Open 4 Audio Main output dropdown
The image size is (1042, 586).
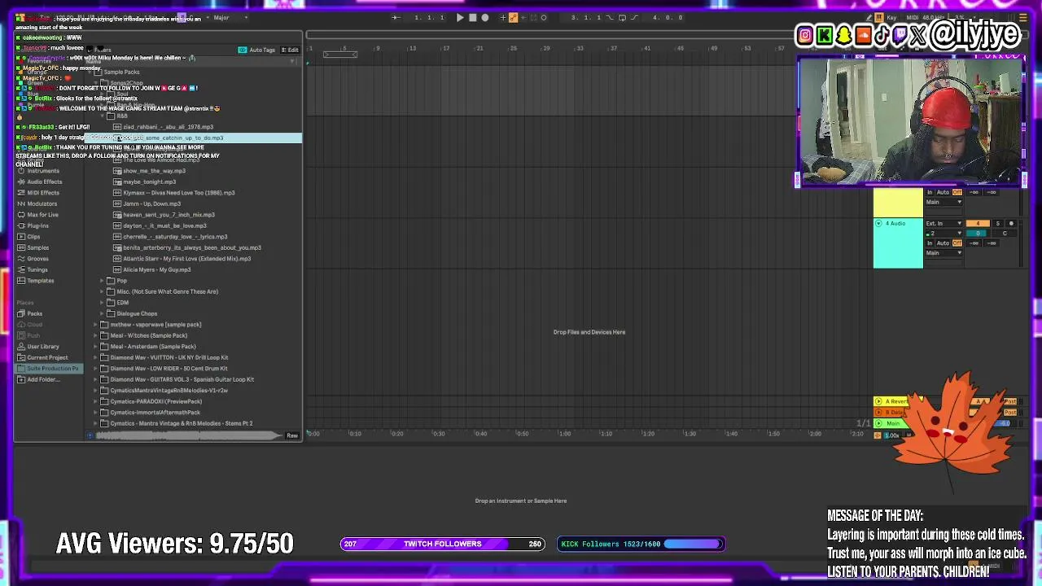tap(943, 253)
